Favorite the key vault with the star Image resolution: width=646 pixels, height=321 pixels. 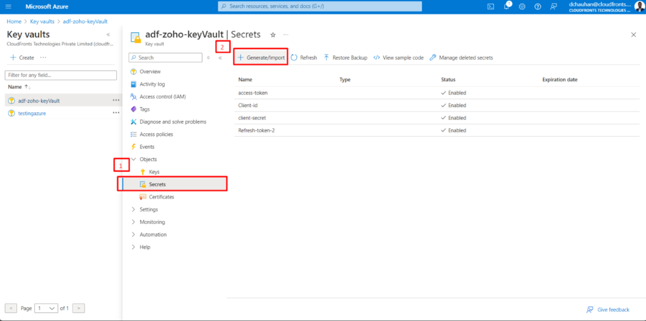273,35
